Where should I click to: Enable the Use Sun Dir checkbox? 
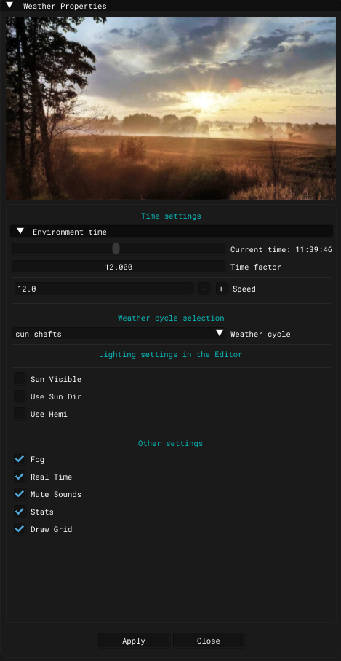[20, 396]
